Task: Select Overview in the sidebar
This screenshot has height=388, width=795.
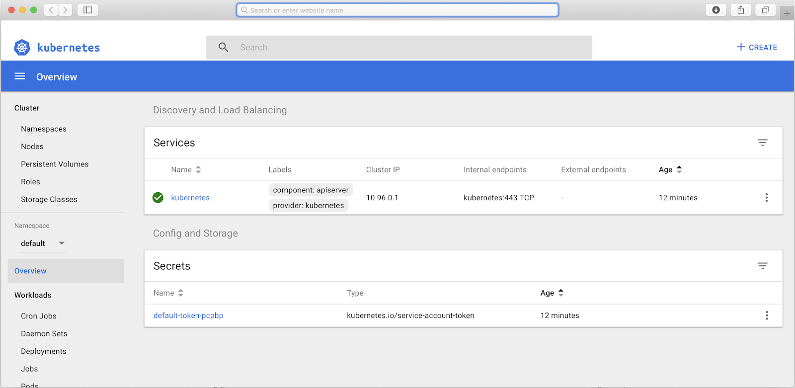Action: point(66,271)
